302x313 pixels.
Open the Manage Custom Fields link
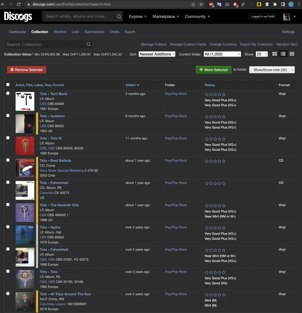pos(188,44)
